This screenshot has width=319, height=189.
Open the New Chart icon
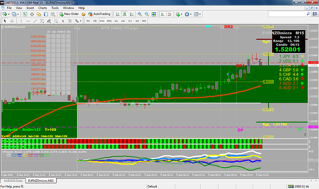5,14
